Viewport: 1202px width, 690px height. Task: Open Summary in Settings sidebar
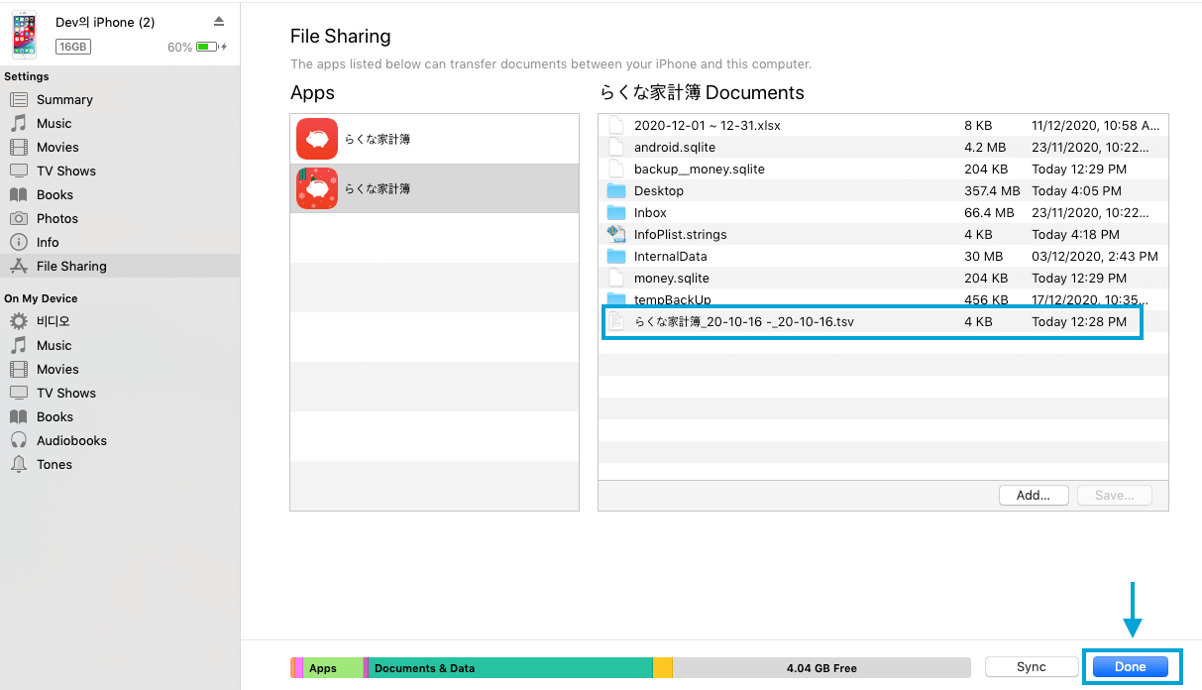pos(64,99)
